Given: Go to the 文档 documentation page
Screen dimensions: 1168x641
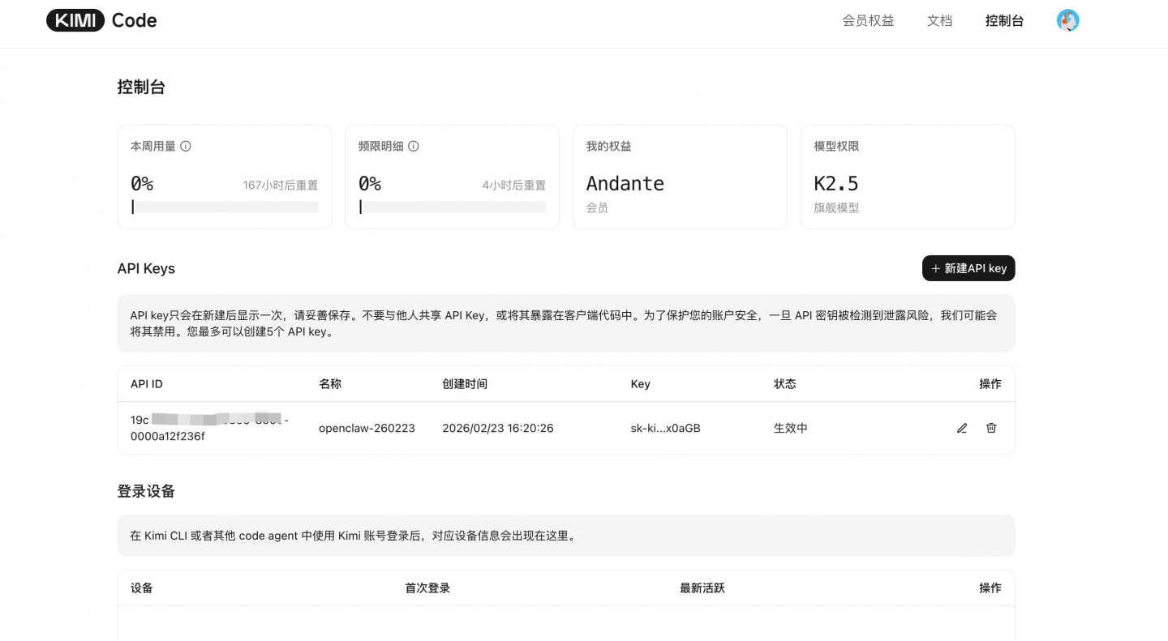Looking at the screenshot, I should coord(939,20).
